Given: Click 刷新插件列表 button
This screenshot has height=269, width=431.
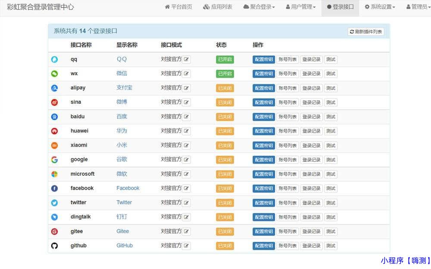Looking at the screenshot, I should [x=365, y=31].
